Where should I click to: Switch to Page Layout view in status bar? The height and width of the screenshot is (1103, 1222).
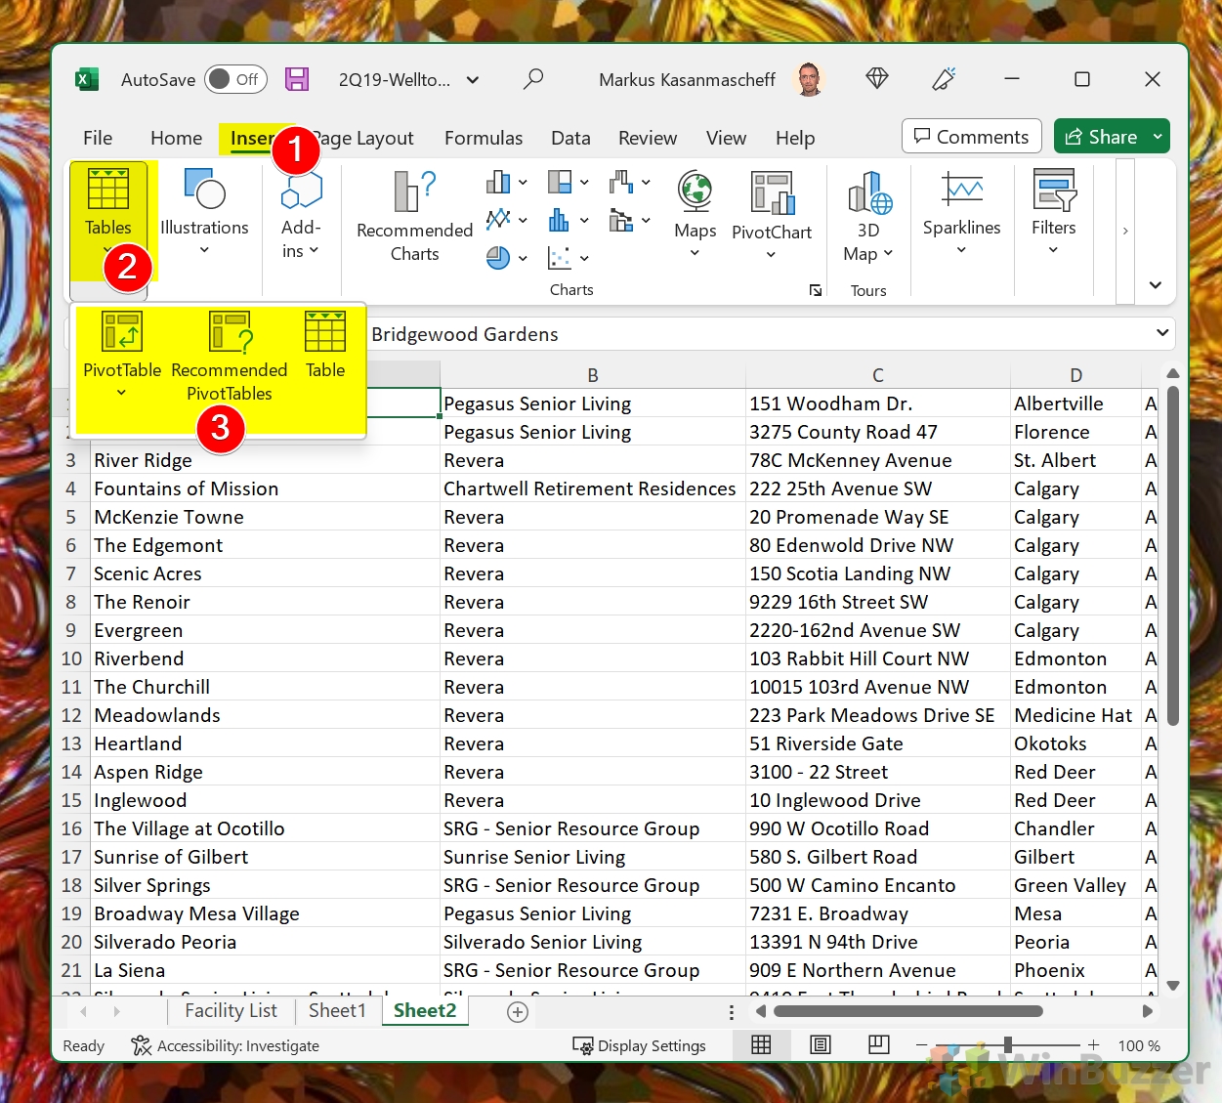pos(820,1045)
